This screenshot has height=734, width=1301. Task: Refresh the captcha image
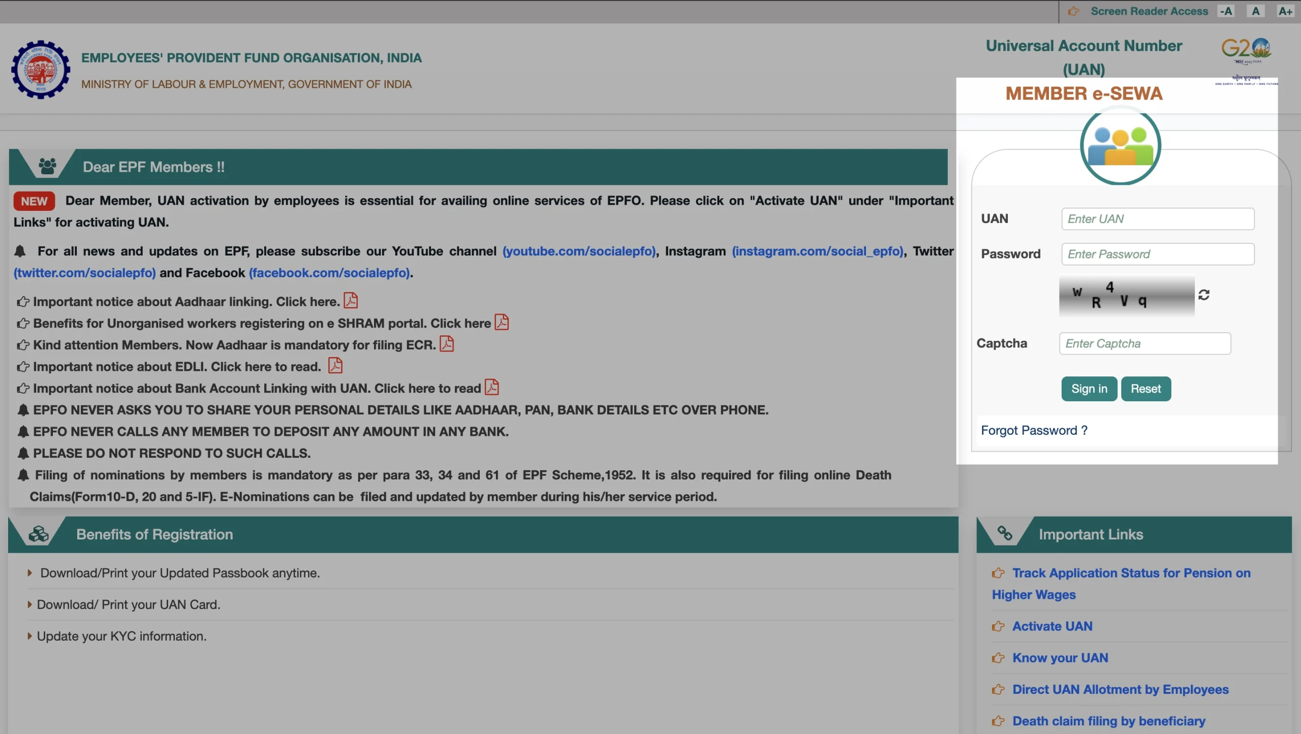1204,295
